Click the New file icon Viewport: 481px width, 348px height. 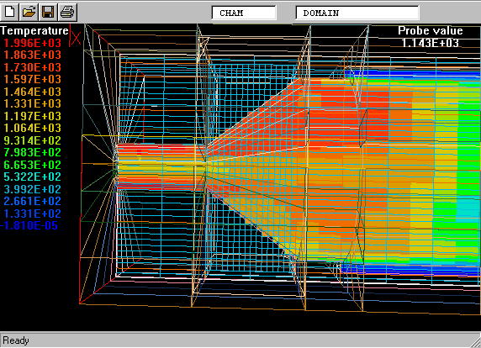[x=10, y=13]
